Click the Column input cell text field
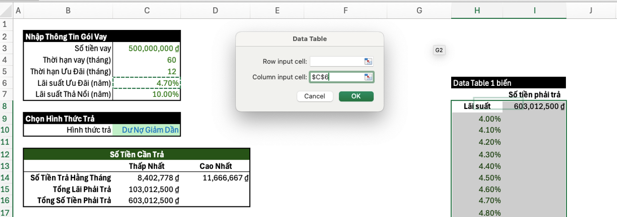617x217 pixels. (336, 77)
